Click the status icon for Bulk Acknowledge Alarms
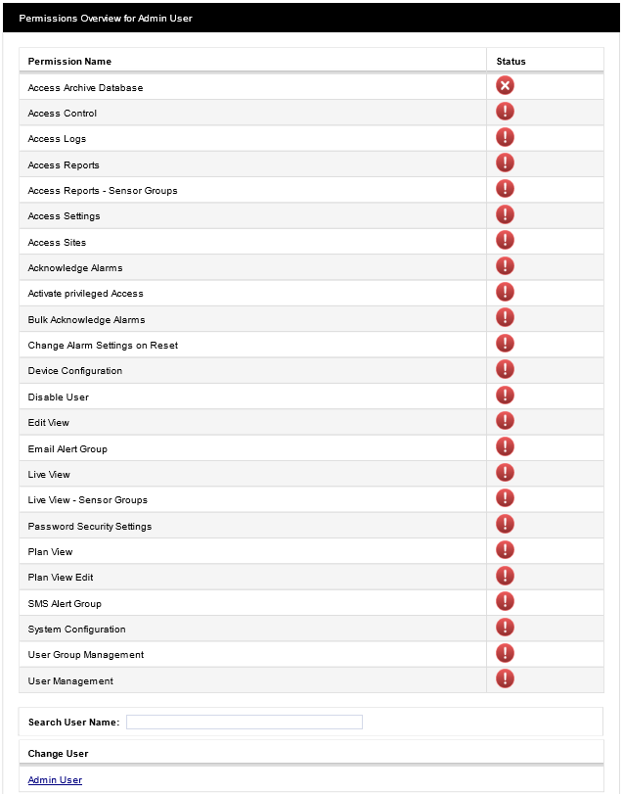 (505, 318)
